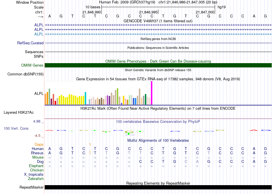Click Multiz Alignments of 100 Vertebrates title
The height and width of the screenshot is (194, 272).
(158, 141)
